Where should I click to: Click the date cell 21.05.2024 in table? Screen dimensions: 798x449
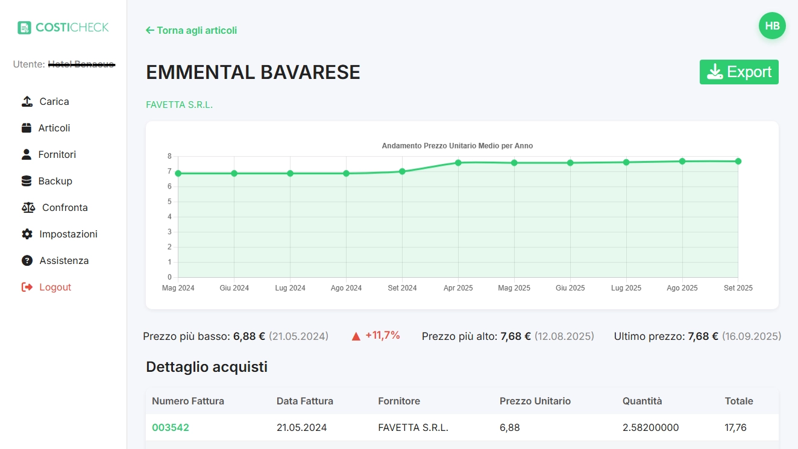pyautogui.click(x=302, y=427)
